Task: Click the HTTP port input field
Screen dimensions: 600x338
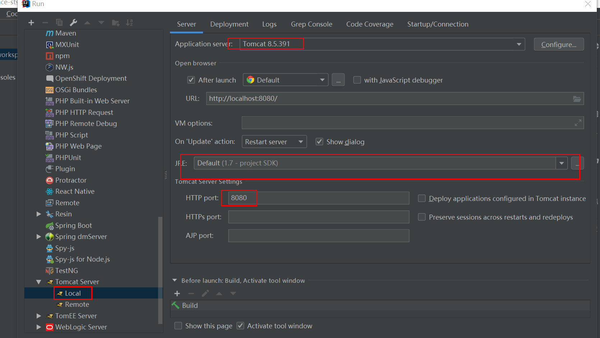Action: click(x=319, y=198)
